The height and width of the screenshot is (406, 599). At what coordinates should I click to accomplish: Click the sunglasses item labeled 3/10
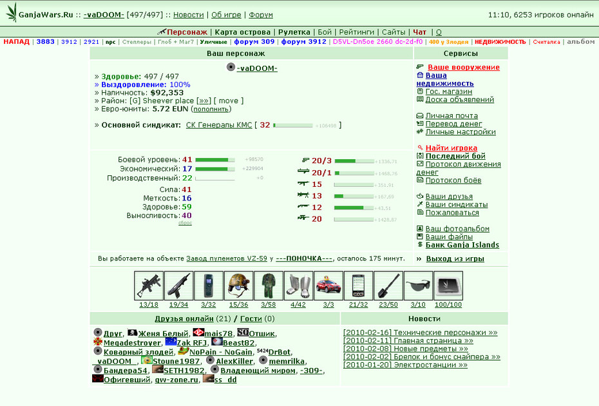[418, 285]
